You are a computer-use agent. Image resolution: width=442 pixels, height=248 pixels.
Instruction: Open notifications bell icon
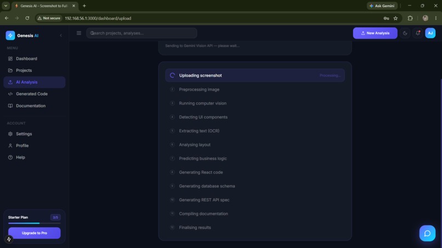click(418, 33)
